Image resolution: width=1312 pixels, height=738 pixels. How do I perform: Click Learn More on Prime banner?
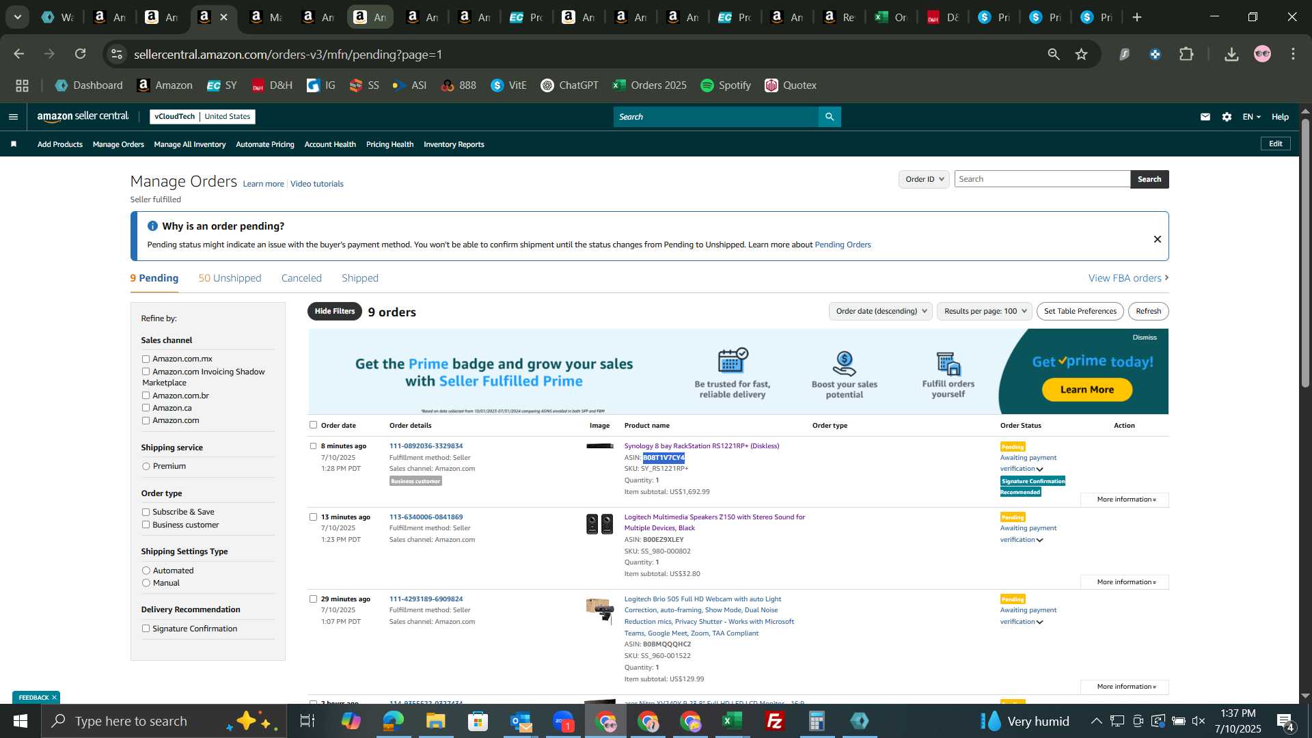[x=1086, y=389]
